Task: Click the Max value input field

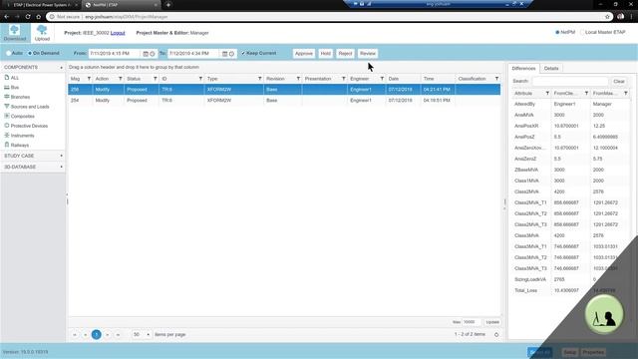Action: tap(472, 322)
